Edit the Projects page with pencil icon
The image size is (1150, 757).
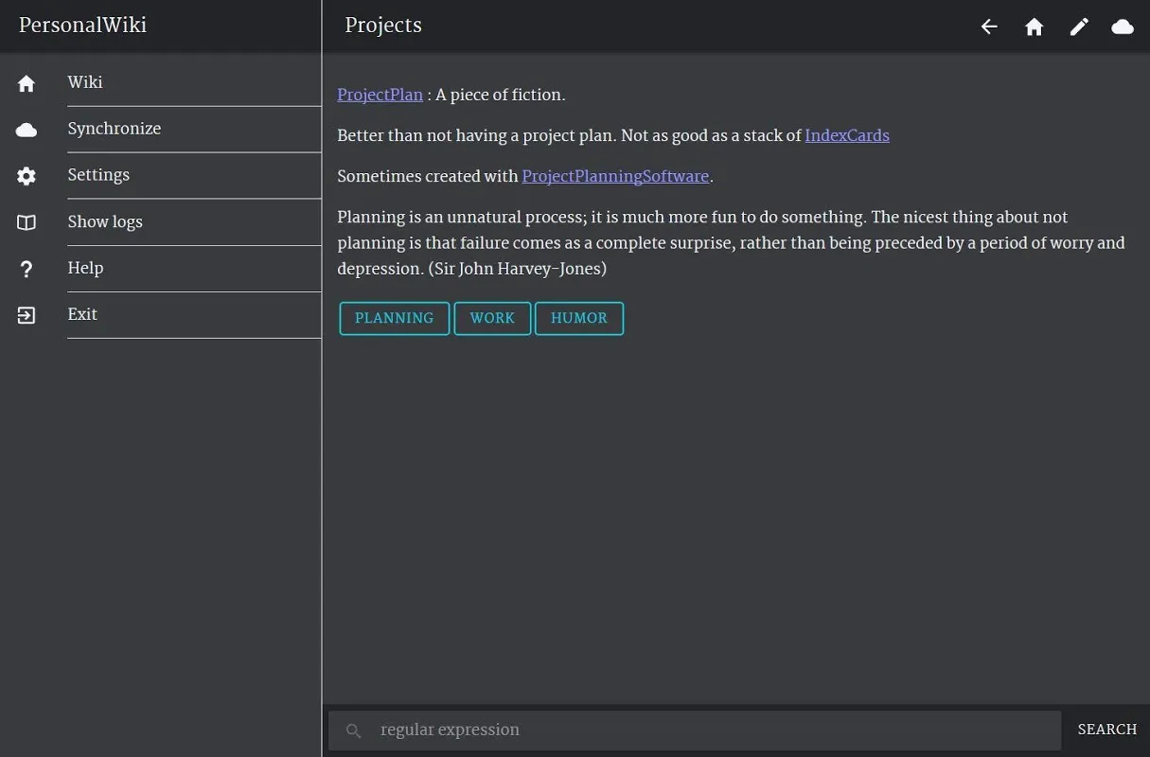pos(1079,26)
